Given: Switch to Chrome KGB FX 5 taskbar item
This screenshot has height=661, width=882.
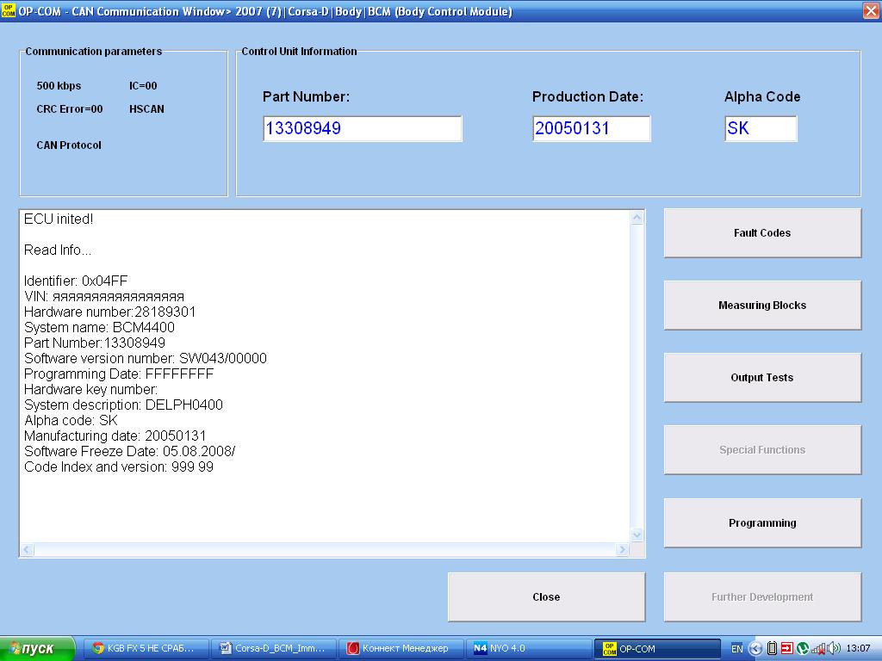Looking at the screenshot, I should point(146,649).
